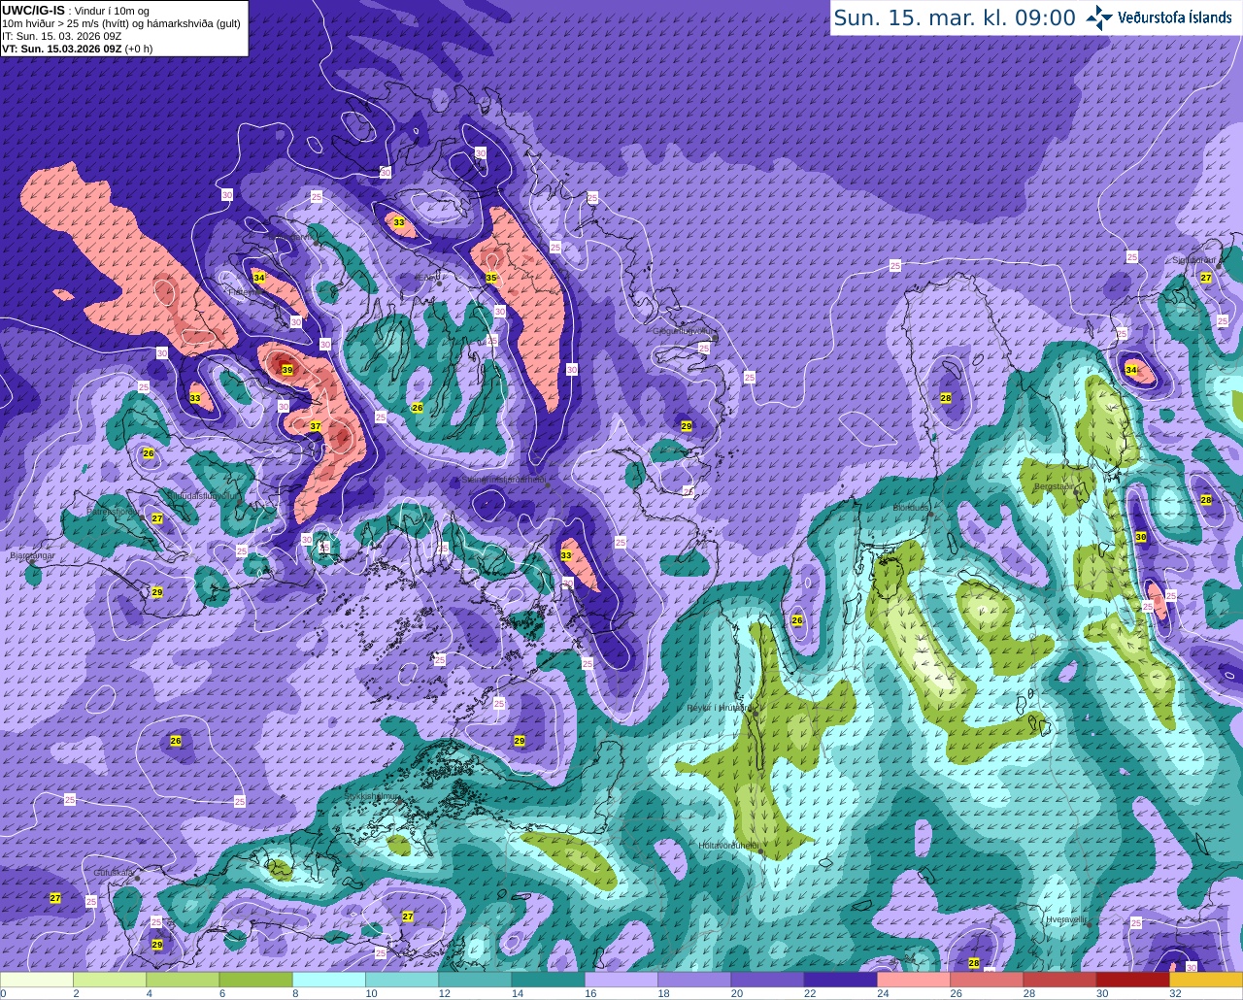1243x1000 pixels.
Task: Click the yellow 27 label by Patreksfjörður
Action: click(x=157, y=518)
